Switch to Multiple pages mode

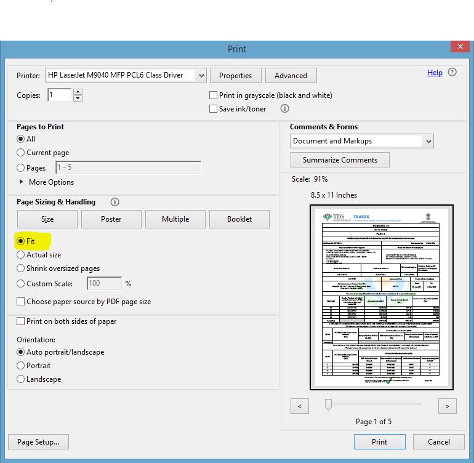175,219
